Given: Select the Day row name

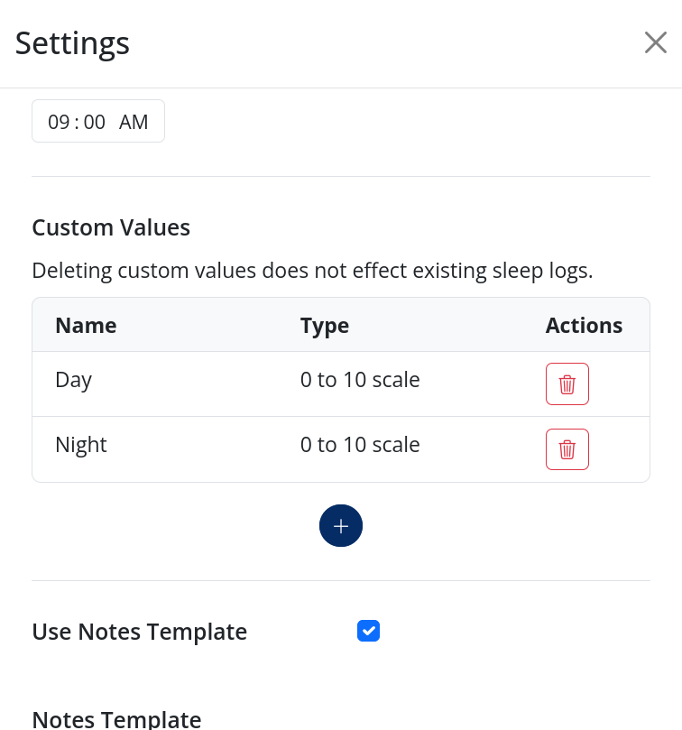Looking at the screenshot, I should coord(74,380).
